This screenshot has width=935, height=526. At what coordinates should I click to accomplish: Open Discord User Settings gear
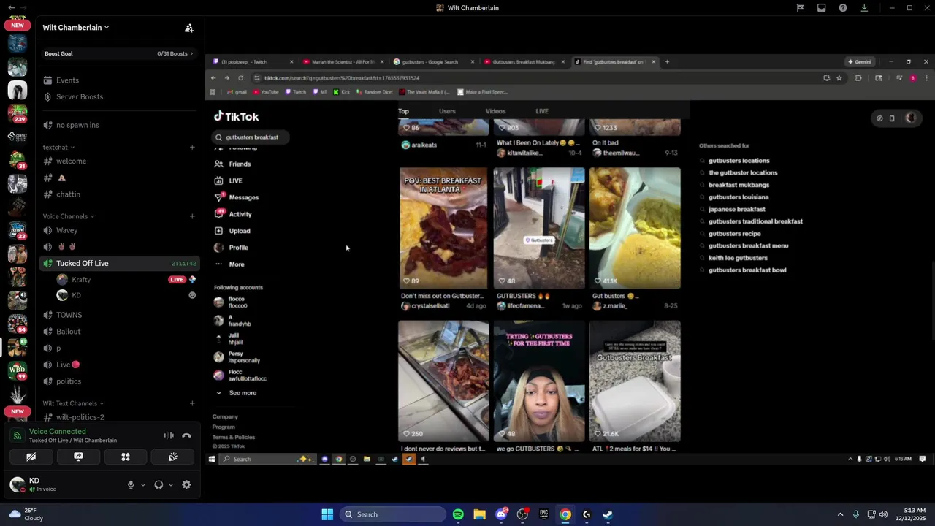click(186, 484)
